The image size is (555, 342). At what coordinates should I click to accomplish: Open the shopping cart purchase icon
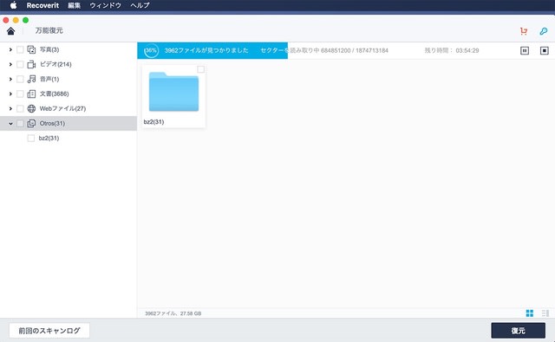[524, 31]
